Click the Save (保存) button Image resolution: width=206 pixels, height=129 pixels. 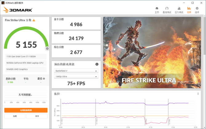coord(37,116)
